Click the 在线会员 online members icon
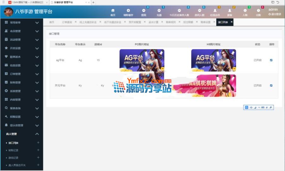The image size is (285, 171). tap(215, 11)
